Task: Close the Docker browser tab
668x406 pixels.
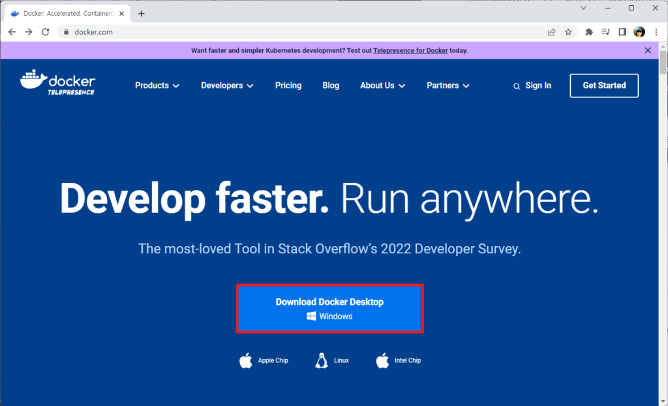Action: [x=121, y=14]
